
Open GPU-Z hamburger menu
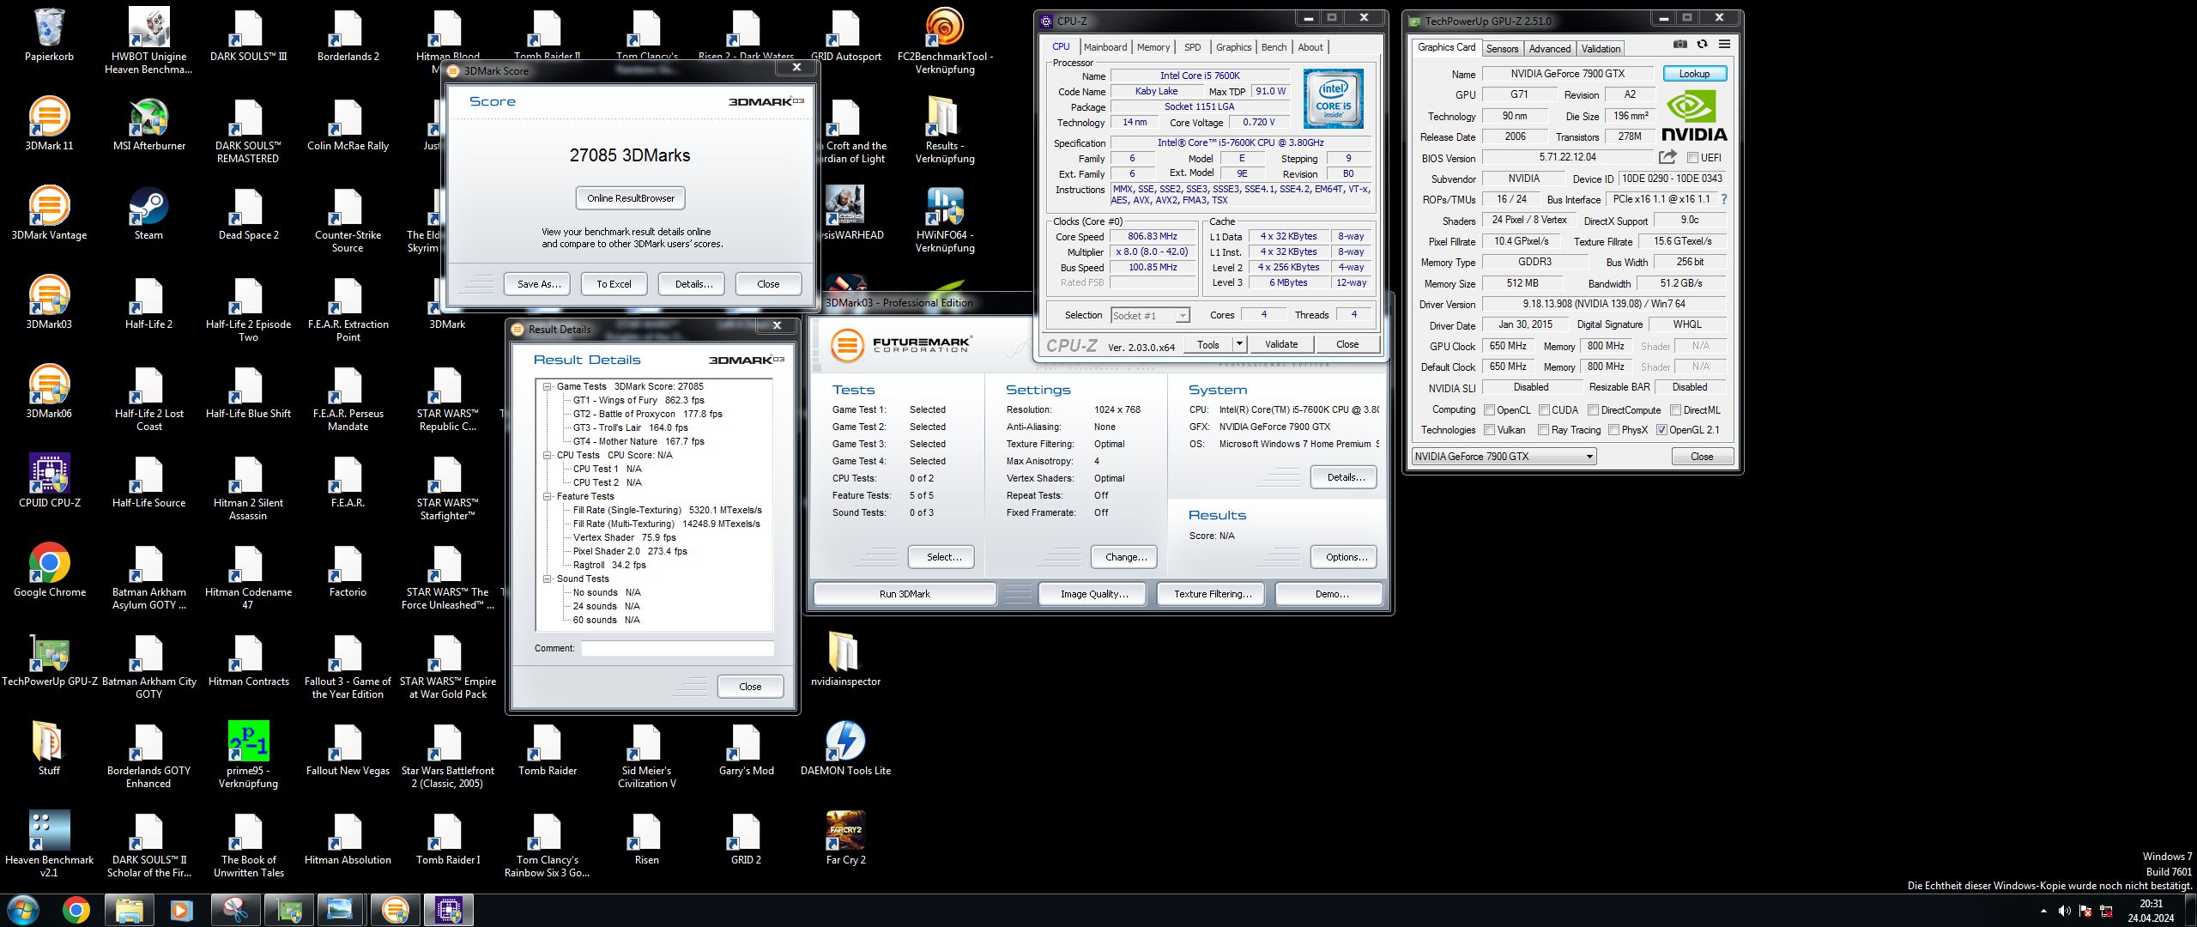point(1724,45)
